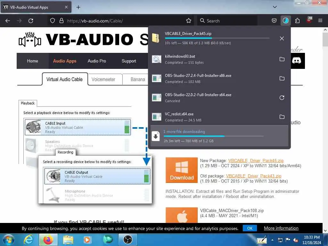Image resolution: width=328 pixels, height=246 pixels.
Task: Open the Firefox application hamburger menu
Action: [x=320, y=20]
